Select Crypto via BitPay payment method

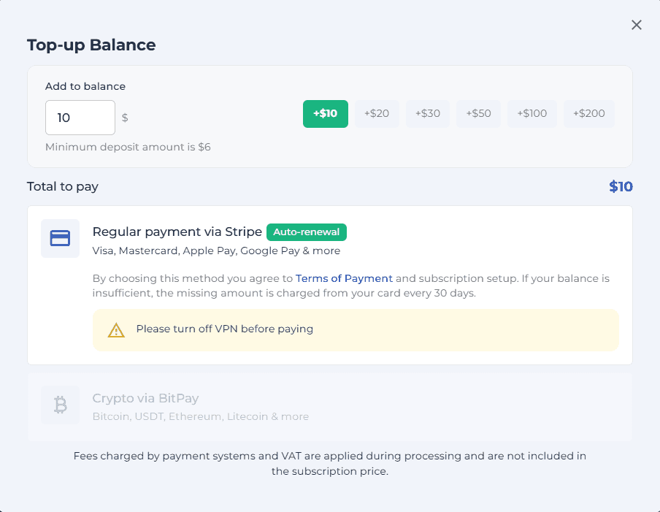coord(330,407)
